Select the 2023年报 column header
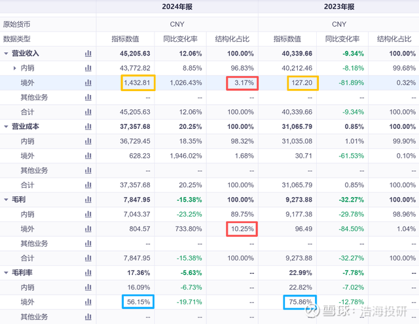419x324 pixels. click(x=338, y=7)
